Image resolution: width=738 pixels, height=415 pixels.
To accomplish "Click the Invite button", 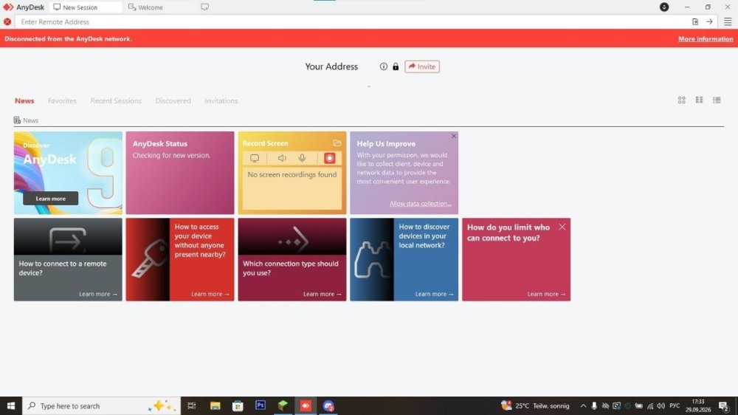I will click(422, 66).
